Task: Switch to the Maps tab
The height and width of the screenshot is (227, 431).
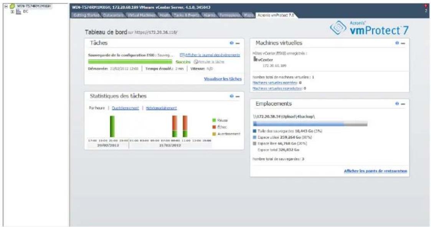Action: [248, 15]
